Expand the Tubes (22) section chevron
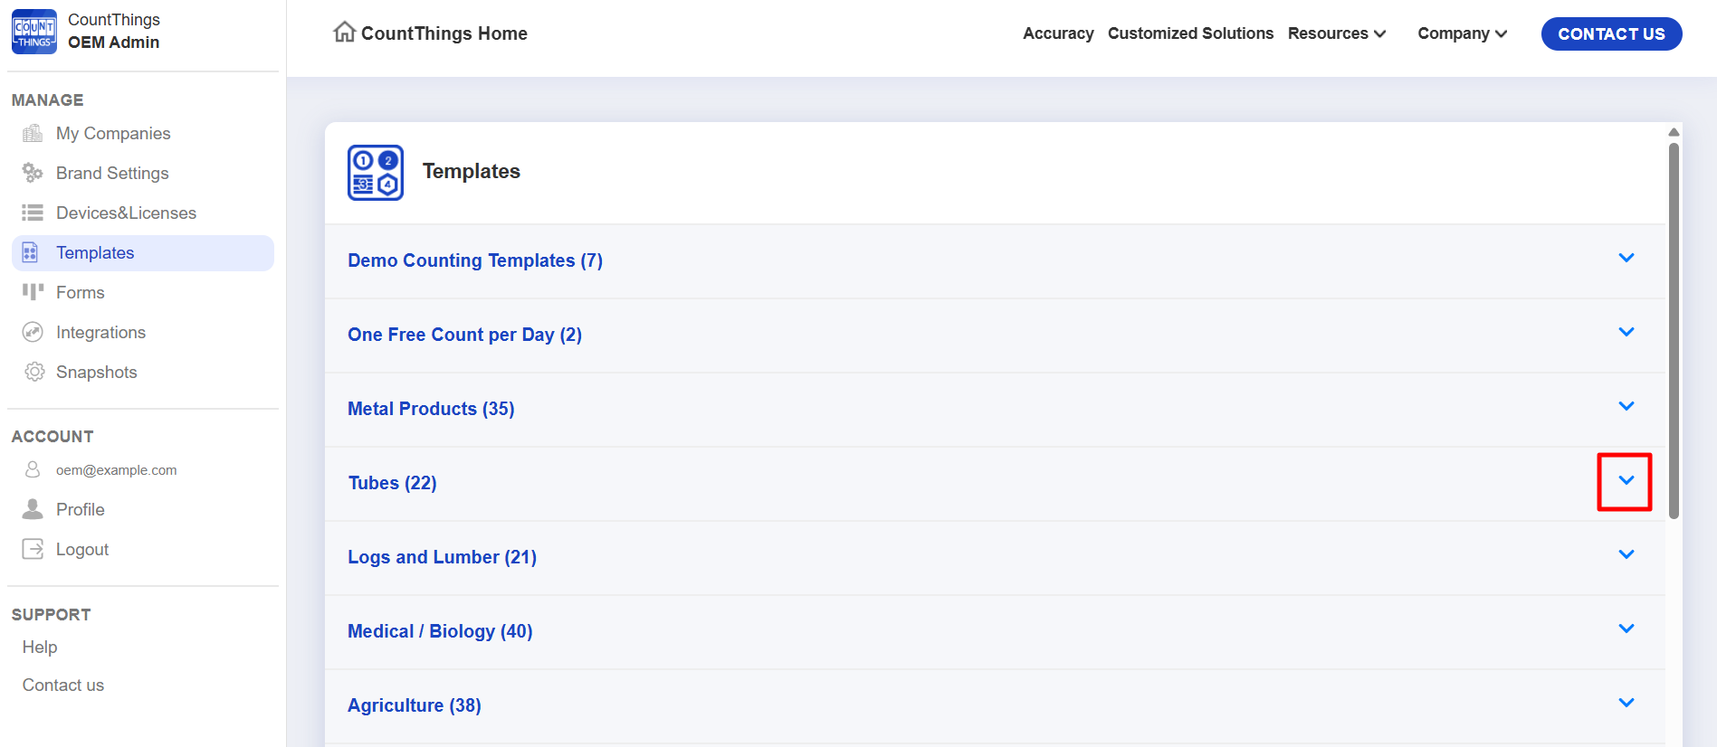Viewport: 1717px width, 747px height. point(1626,481)
